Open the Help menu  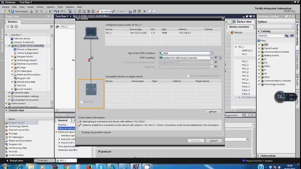79,7
